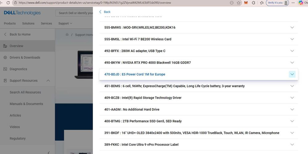The image size is (308, 154).
Task: Click the 400-BTMG 2TB Performance SSD text
Action: pos(143,121)
